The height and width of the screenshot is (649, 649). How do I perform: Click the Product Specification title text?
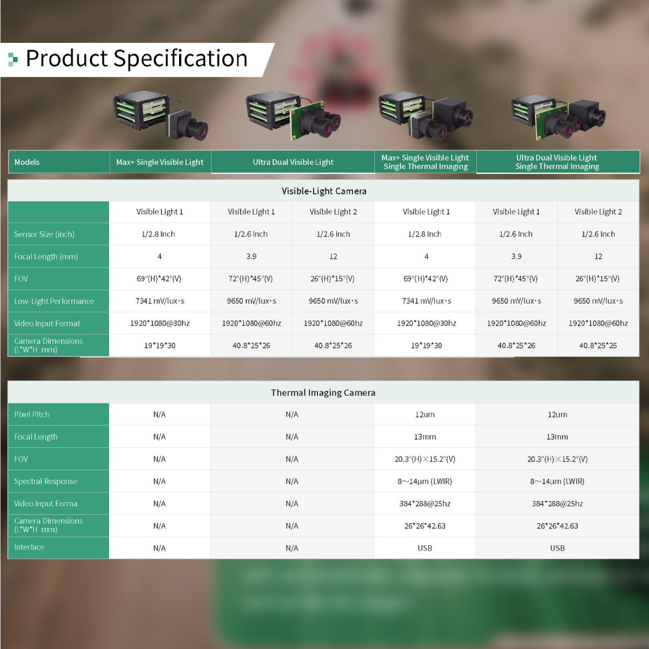pyautogui.click(x=137, y=58)
